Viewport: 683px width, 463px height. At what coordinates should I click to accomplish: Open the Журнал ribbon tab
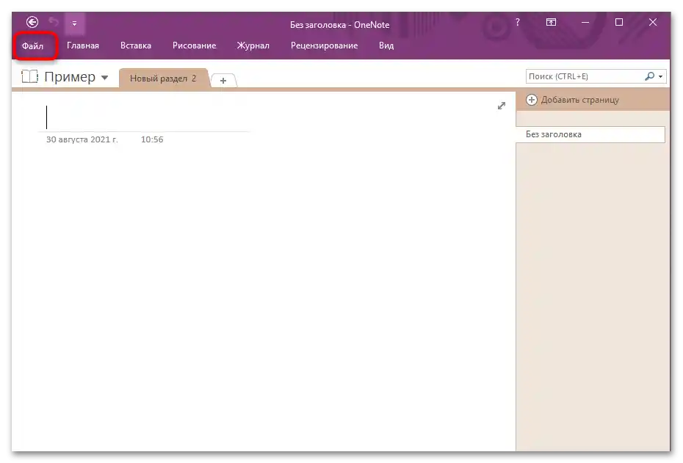point(253,45)
